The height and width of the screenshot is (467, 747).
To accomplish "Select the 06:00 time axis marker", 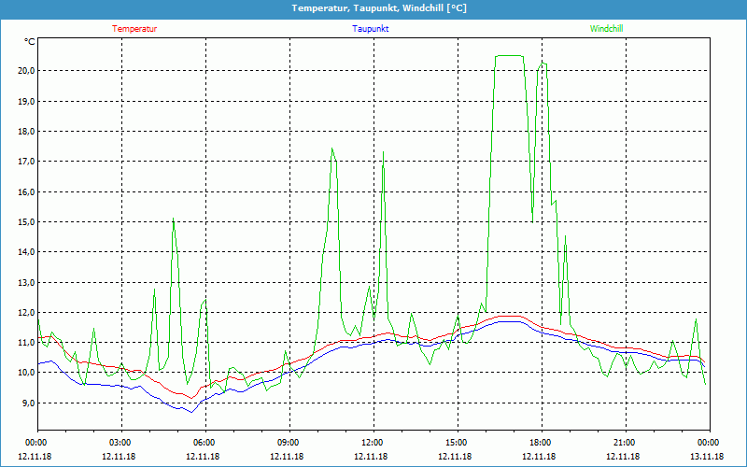I will pyautogui.click(x=204, y=443).
